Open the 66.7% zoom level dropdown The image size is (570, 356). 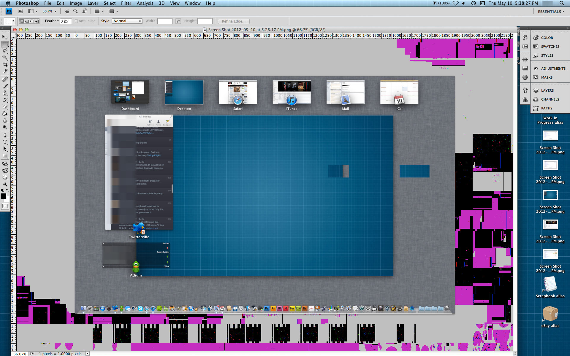coord(49,11)
